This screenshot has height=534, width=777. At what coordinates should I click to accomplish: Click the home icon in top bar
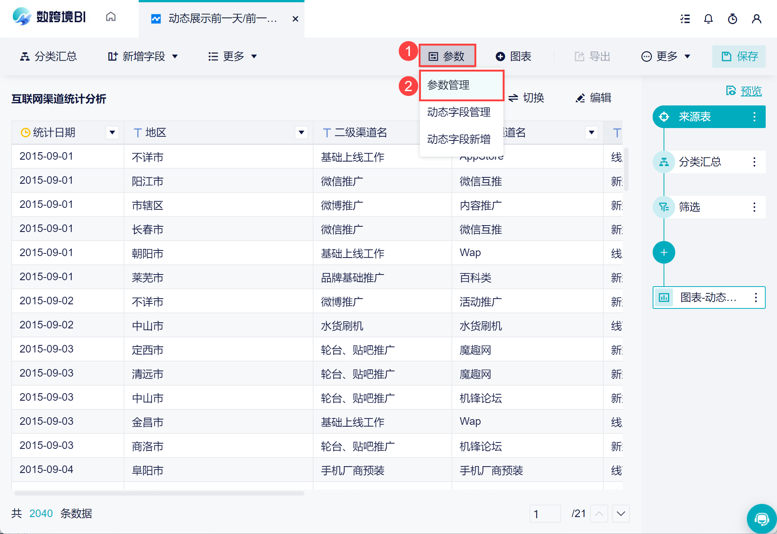point(110,17)
